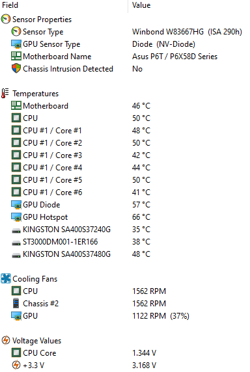The width and height of the screenshot is (250, 372).
Task: Click the ST3000DM001-1ER166 drive icon
Action: pos(16,243)
